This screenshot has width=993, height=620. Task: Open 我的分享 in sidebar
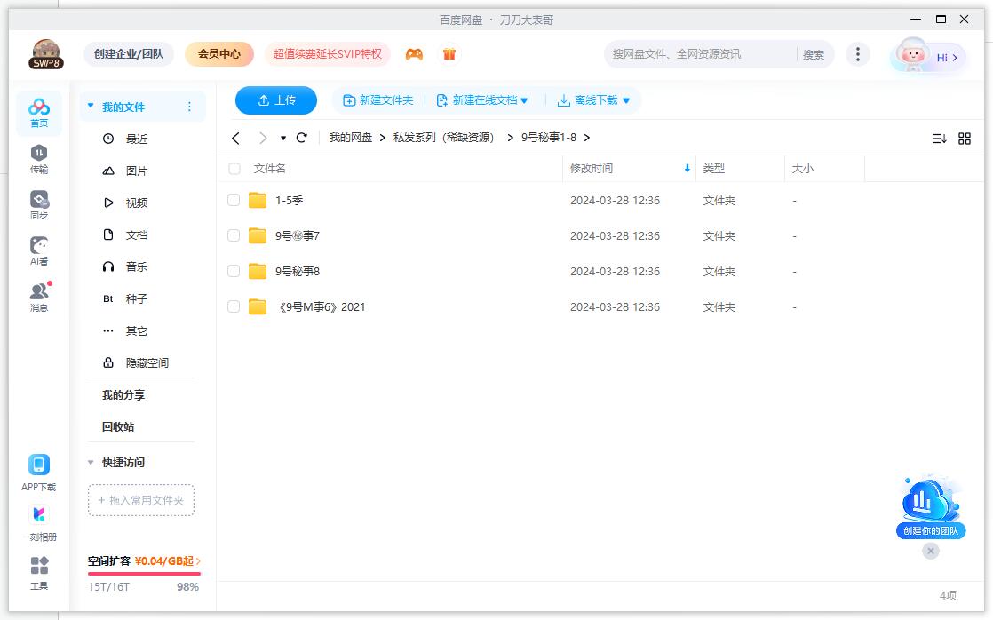(x=123, y=395)
